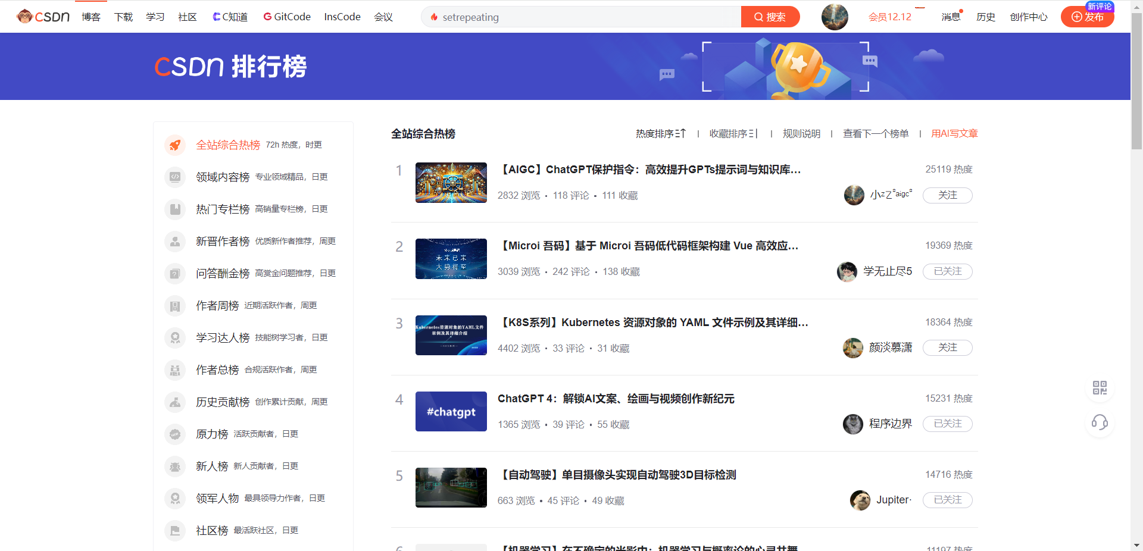Click the 作者总榜 icon

(x=175, y=370)
